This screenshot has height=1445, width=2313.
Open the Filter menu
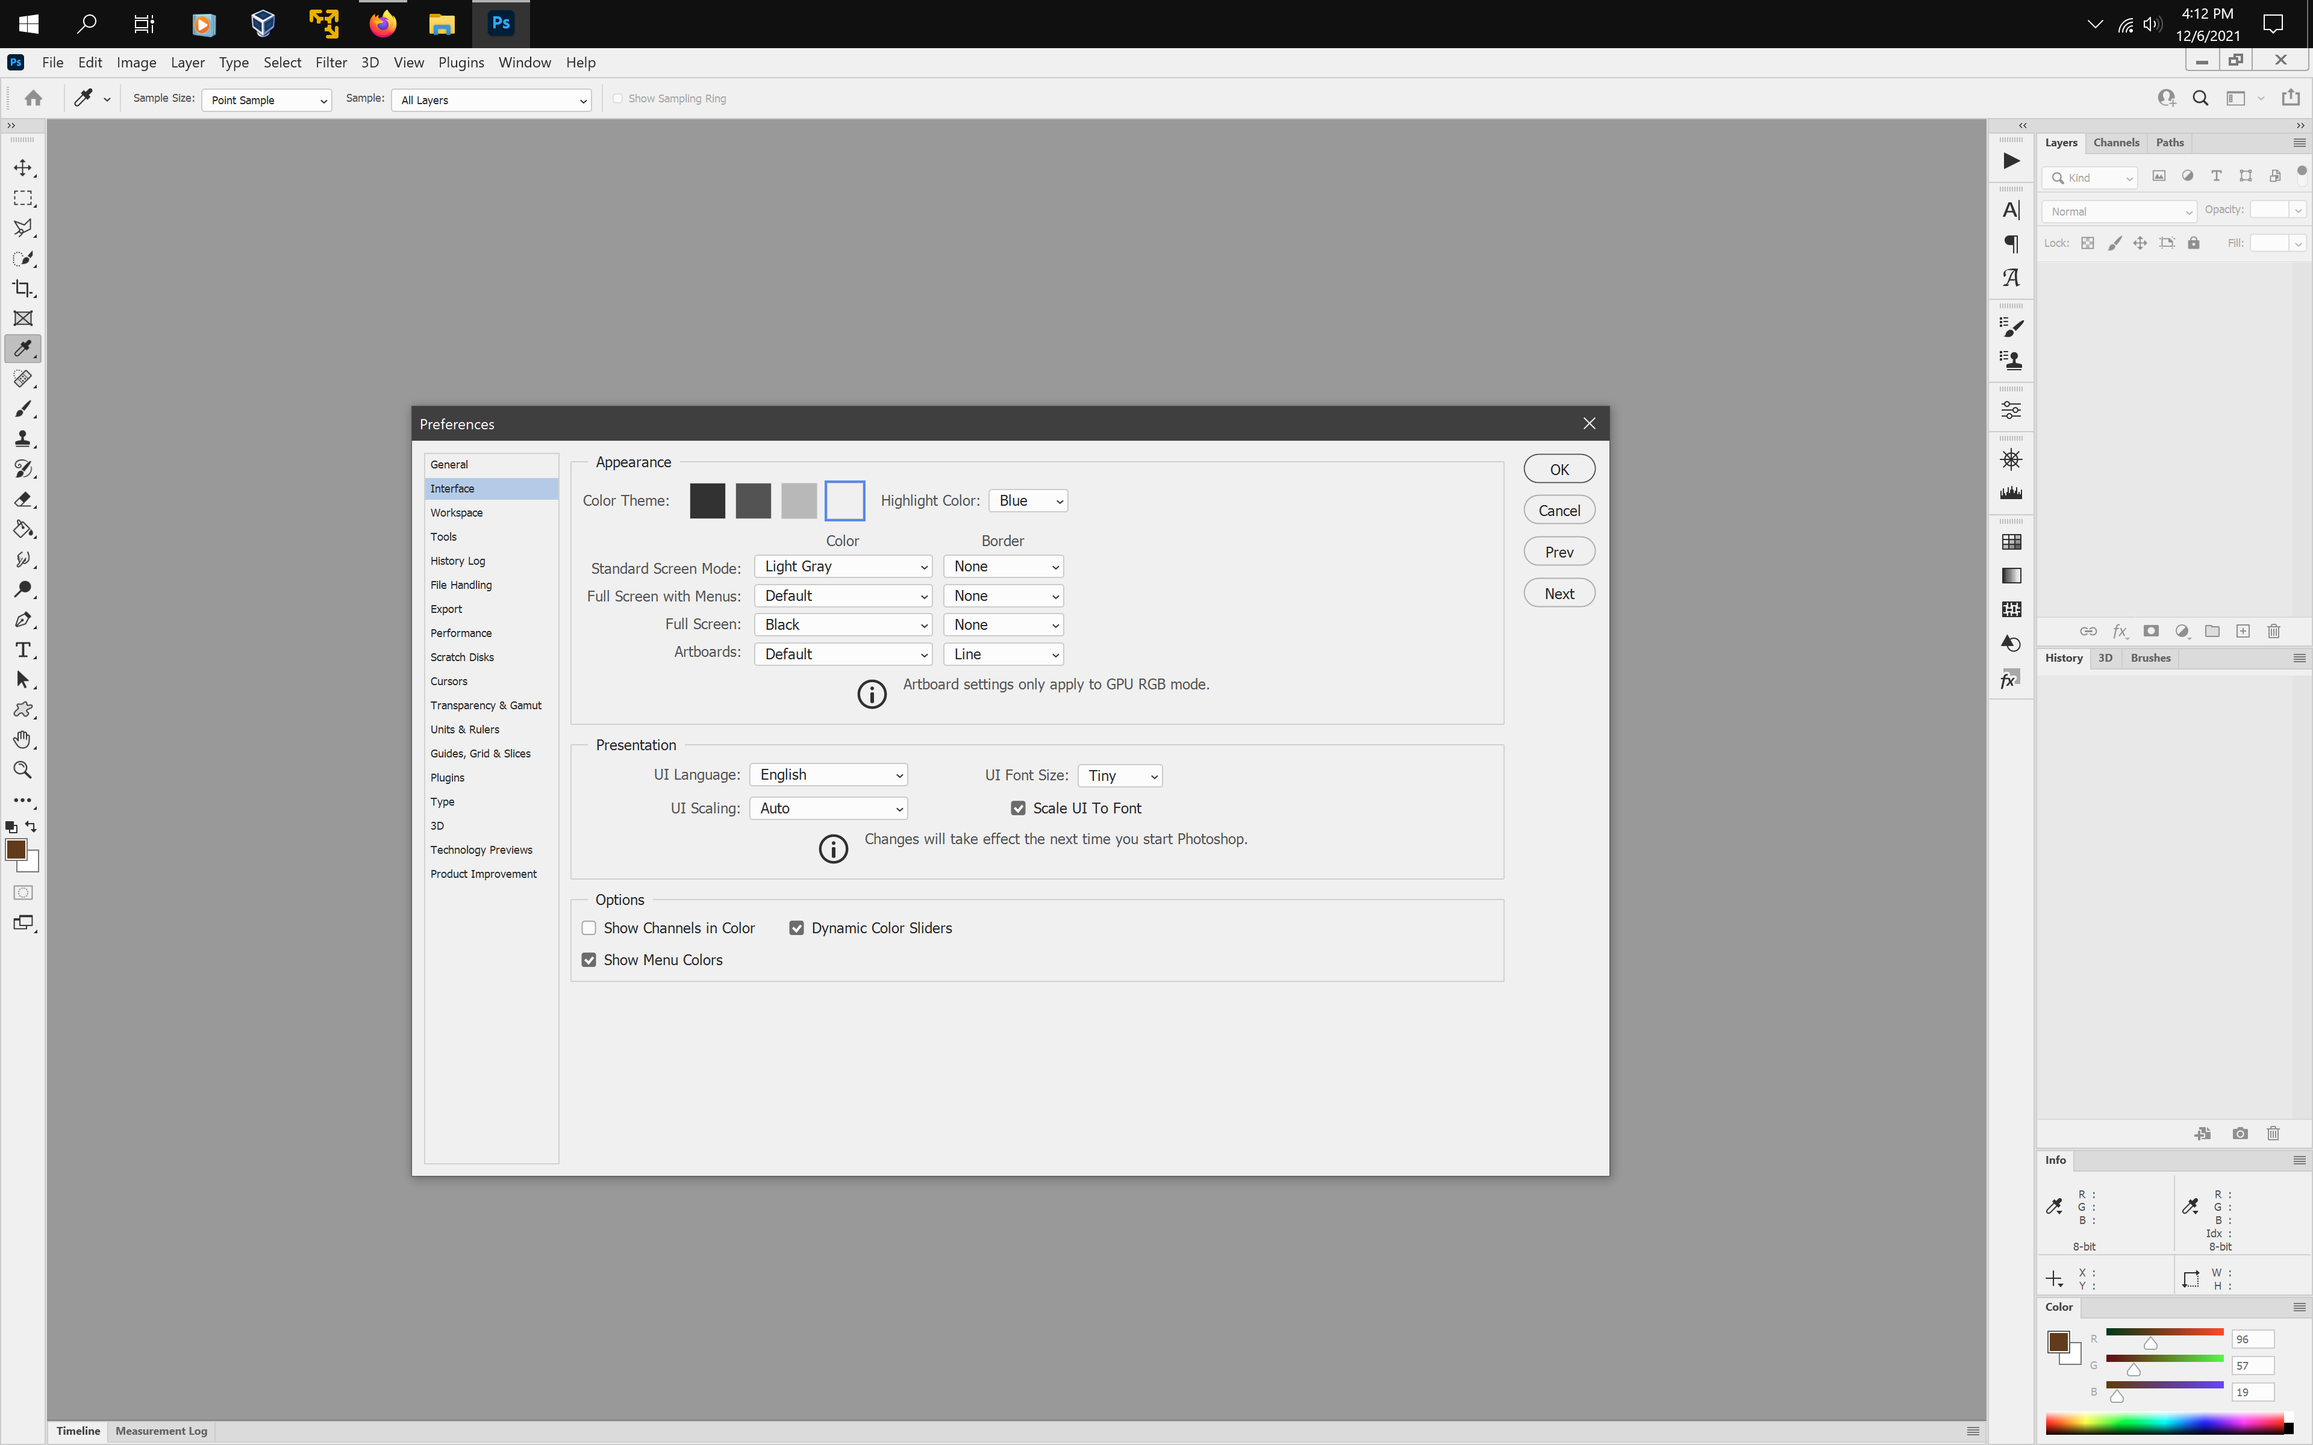pos(331,62)
